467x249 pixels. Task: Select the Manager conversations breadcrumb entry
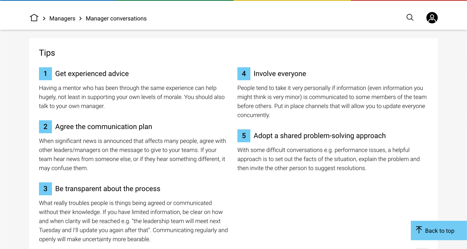[116, 18]
